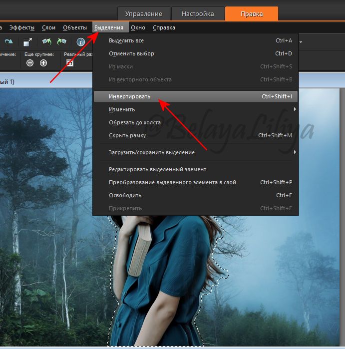Open the Объекты menu
345x349 pixels.
pos(75,27)
